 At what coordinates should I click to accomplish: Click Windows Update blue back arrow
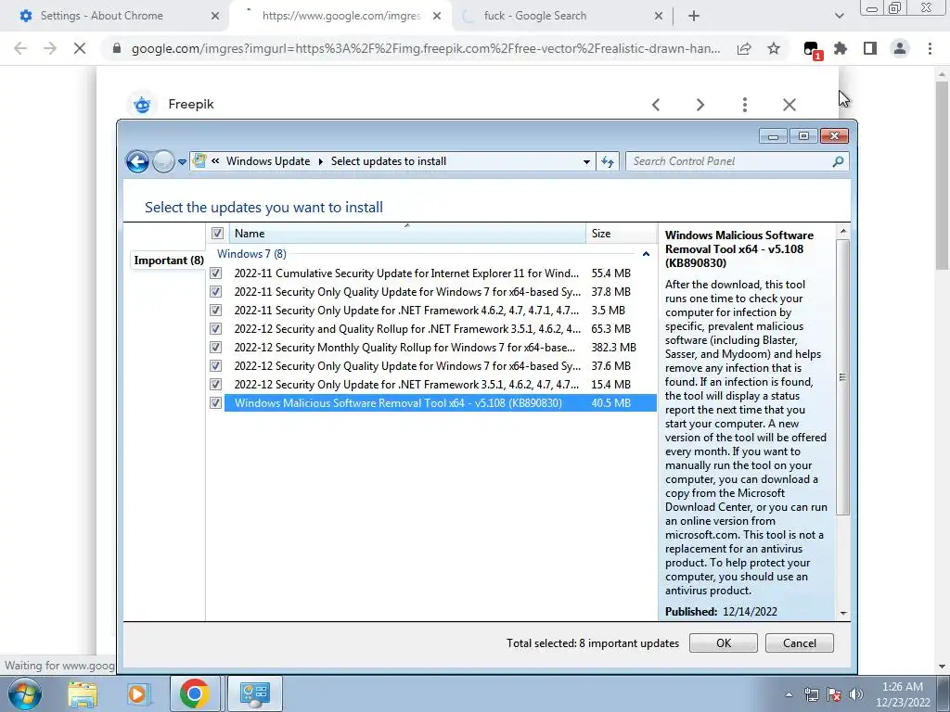coord(137,161)
